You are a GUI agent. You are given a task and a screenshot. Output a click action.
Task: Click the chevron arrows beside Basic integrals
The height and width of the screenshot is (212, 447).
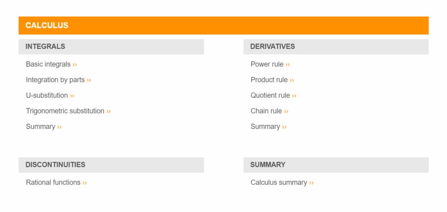(75, 65)
